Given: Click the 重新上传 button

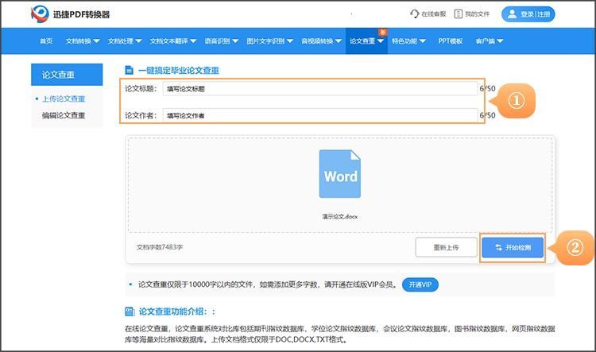Looking at the screenshot, I should (447, 247).
